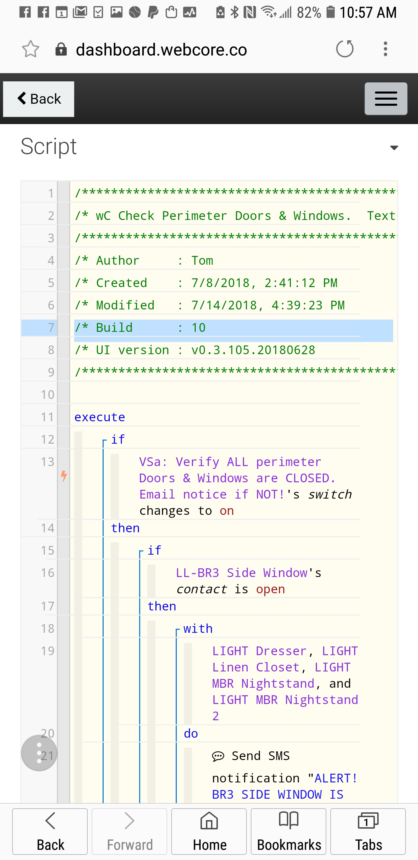Viewport: 418px width, 860px height.
Task: Open the browser Tabs switcher
Action: [368, 831]
